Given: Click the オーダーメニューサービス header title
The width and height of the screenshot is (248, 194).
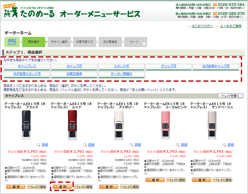Looking at the screenshot, I should (x=100, y=14).
